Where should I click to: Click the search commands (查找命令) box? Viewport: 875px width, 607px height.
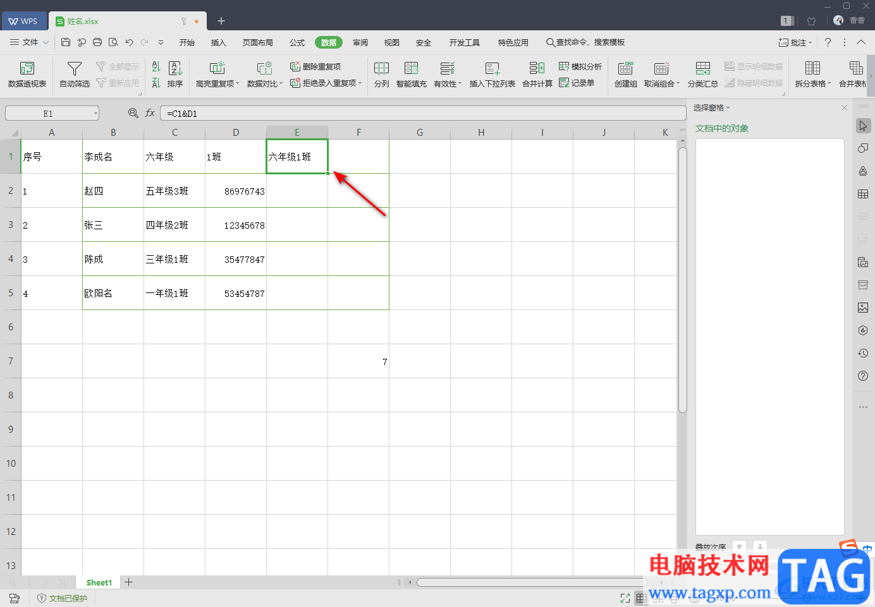[x=585, y=42]
